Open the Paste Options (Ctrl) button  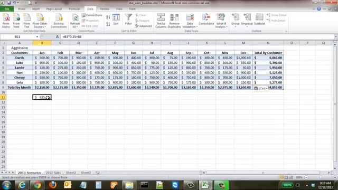click(x=260, y=88)
